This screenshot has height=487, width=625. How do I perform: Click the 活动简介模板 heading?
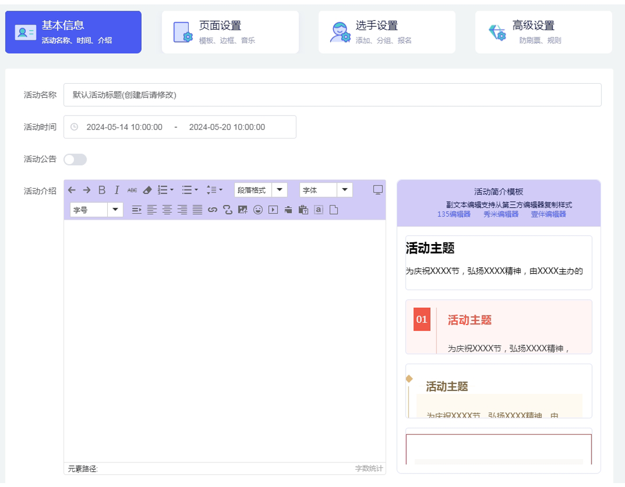coord(498,192)
